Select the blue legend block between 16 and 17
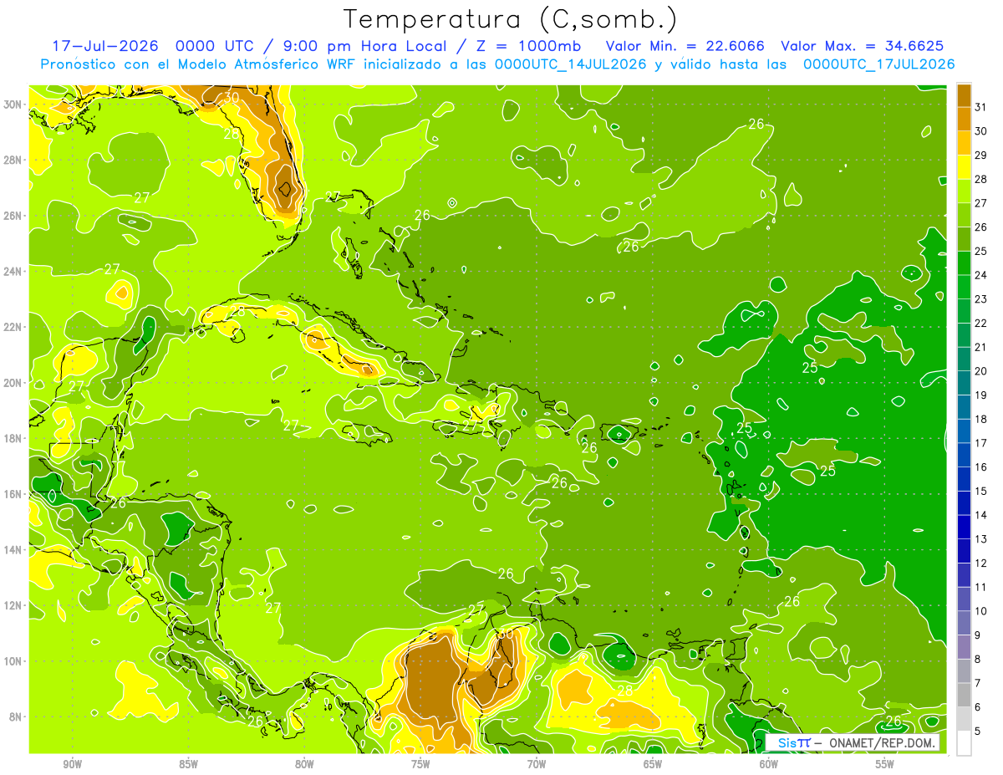1003x775 pixels. [x=964, y=456]
